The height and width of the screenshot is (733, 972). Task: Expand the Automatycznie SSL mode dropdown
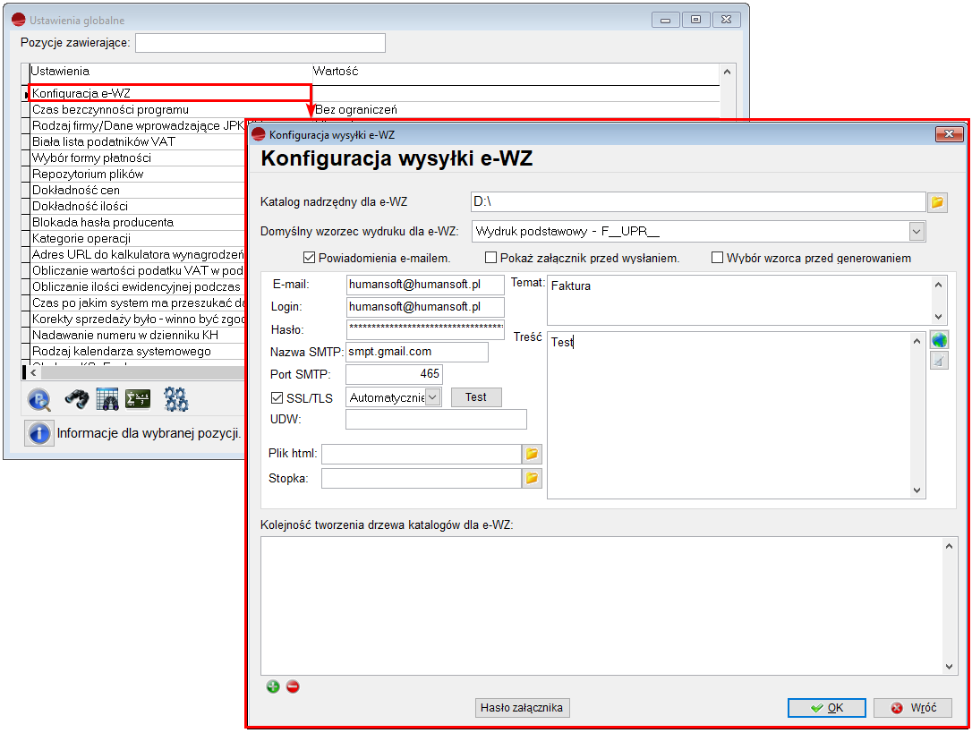click(433, 397)
